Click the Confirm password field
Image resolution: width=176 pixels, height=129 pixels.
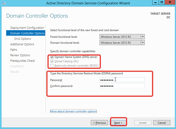point(122,86)
